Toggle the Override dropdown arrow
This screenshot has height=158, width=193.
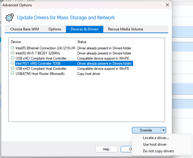(x=163, y=130)
